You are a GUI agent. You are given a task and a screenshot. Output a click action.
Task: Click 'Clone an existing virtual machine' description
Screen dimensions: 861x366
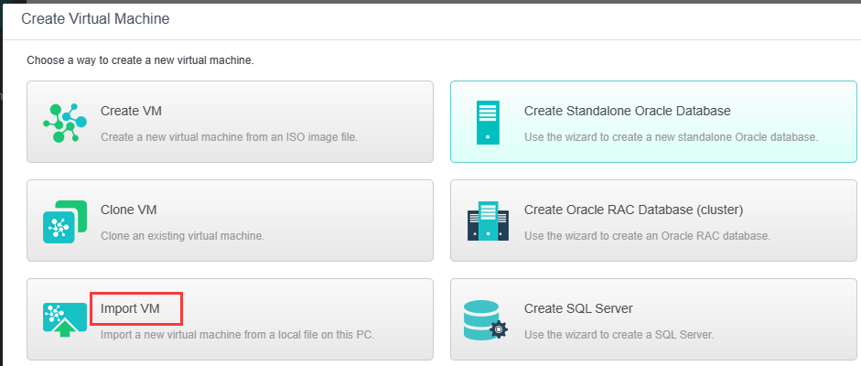(x=182, y=236)
